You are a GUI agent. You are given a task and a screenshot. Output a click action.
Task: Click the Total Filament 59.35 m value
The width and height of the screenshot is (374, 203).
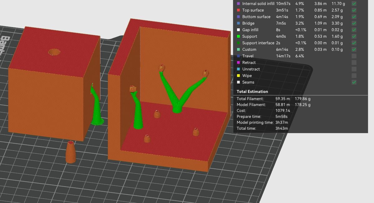pyautogui.click(x=283, y=99)
